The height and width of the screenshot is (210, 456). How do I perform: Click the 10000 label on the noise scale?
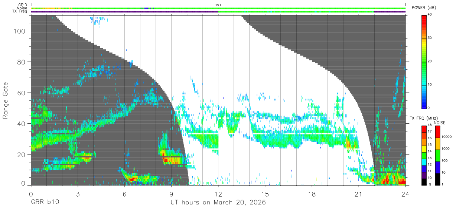[x=447, y=137]
